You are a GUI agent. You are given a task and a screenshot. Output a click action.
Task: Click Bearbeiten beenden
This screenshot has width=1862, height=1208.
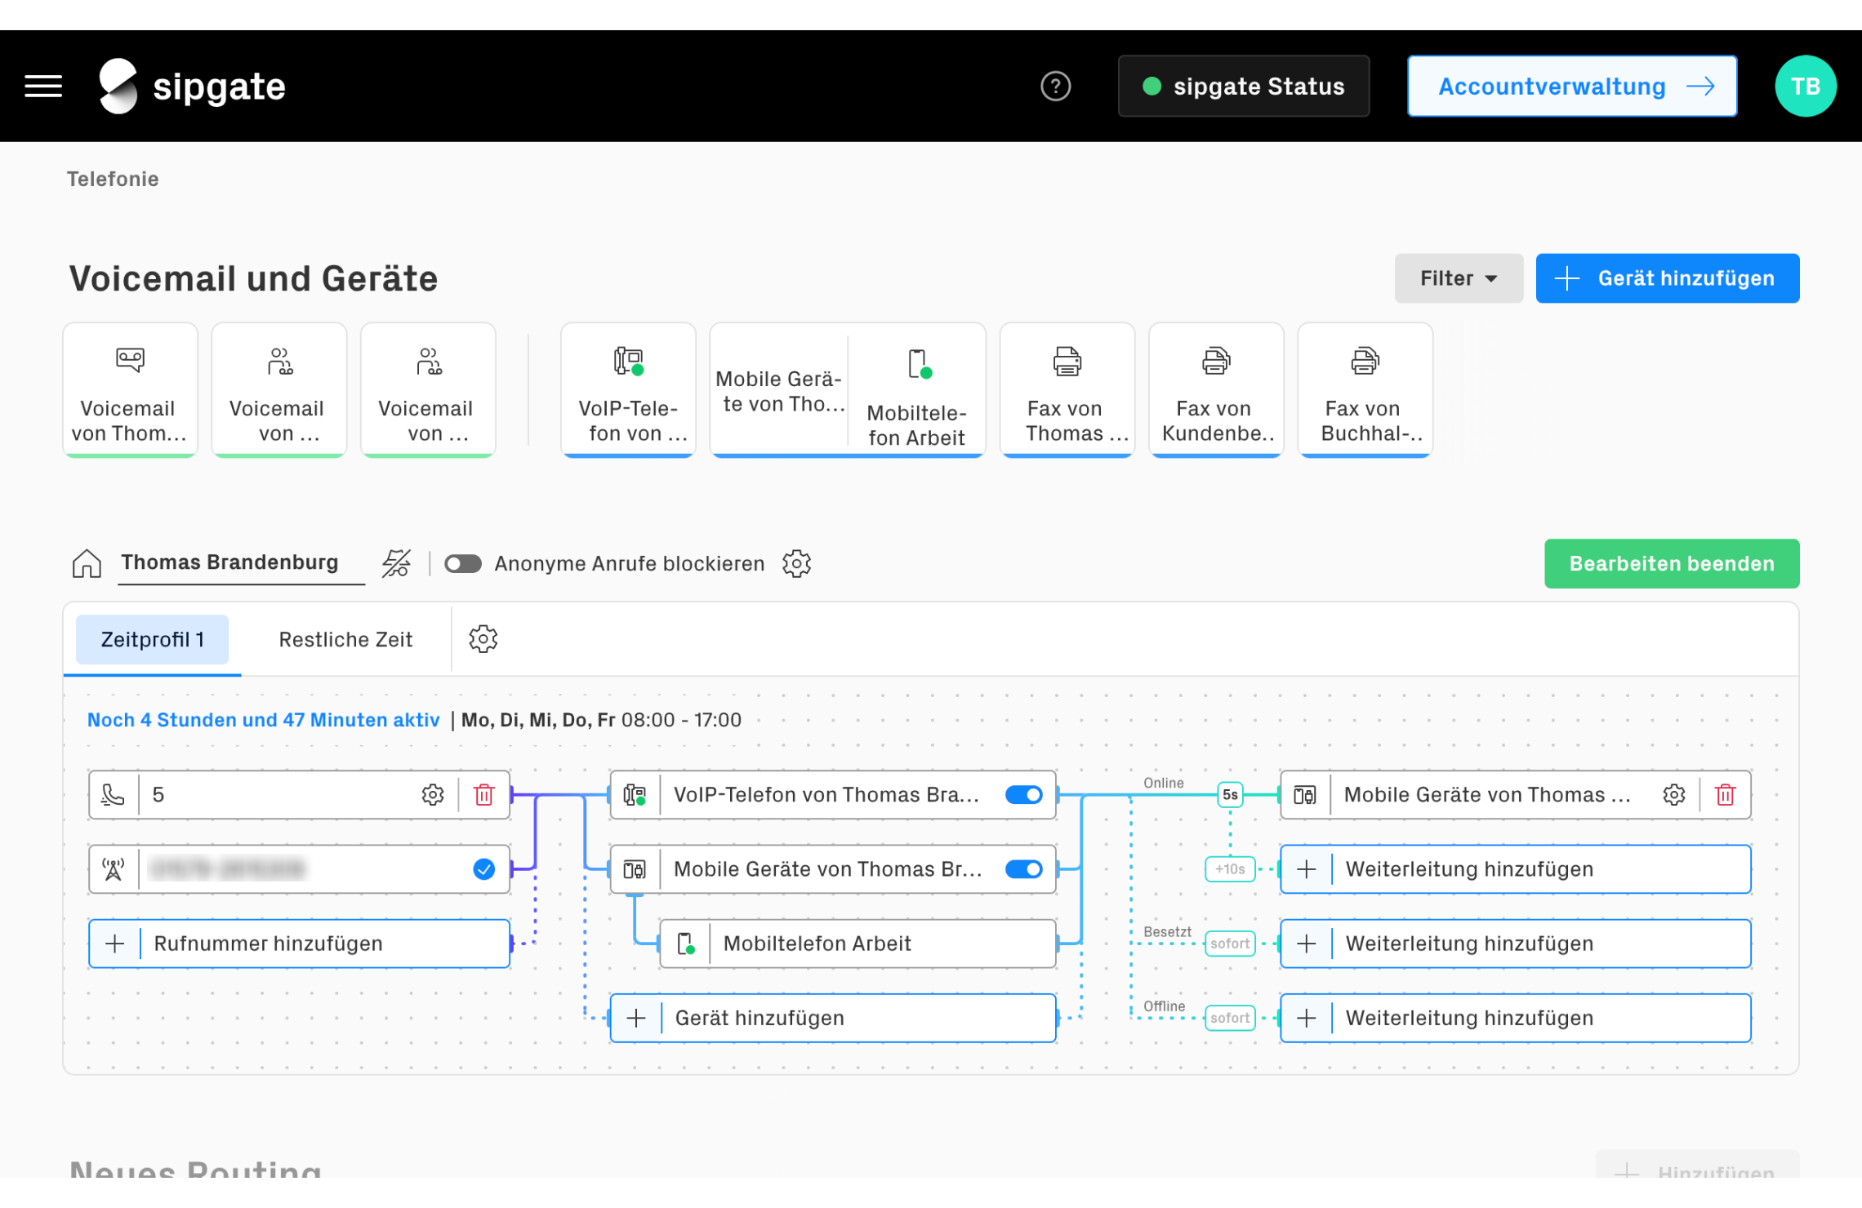coord(1672,563)
